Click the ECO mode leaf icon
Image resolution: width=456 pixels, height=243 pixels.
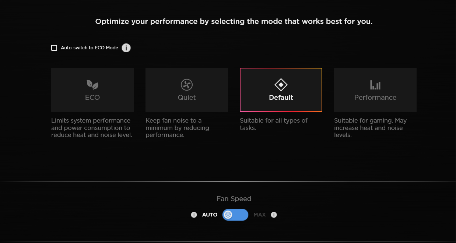(92, 85)
